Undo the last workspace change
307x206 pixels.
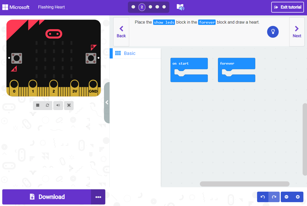pyautogui.click(x=262, y=197)
